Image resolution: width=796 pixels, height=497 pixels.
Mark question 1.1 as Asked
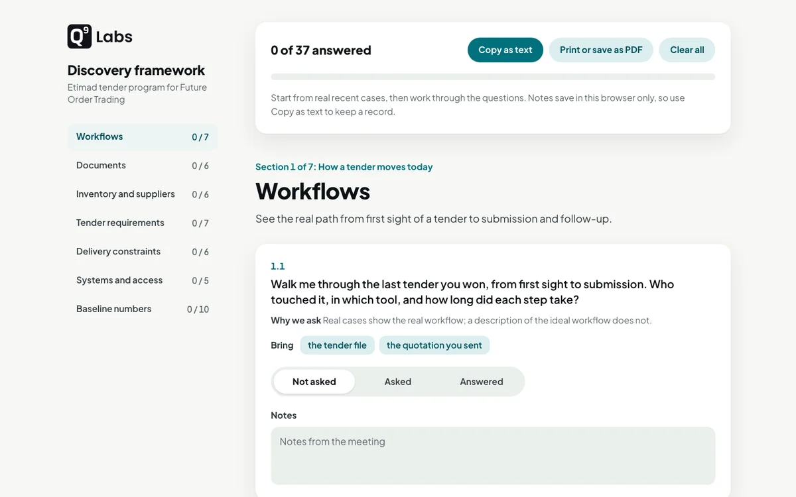[398, 382]
